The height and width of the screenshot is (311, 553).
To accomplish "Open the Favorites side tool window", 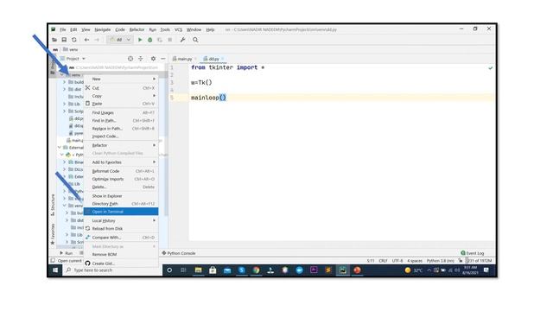I will tap(53, 234).
